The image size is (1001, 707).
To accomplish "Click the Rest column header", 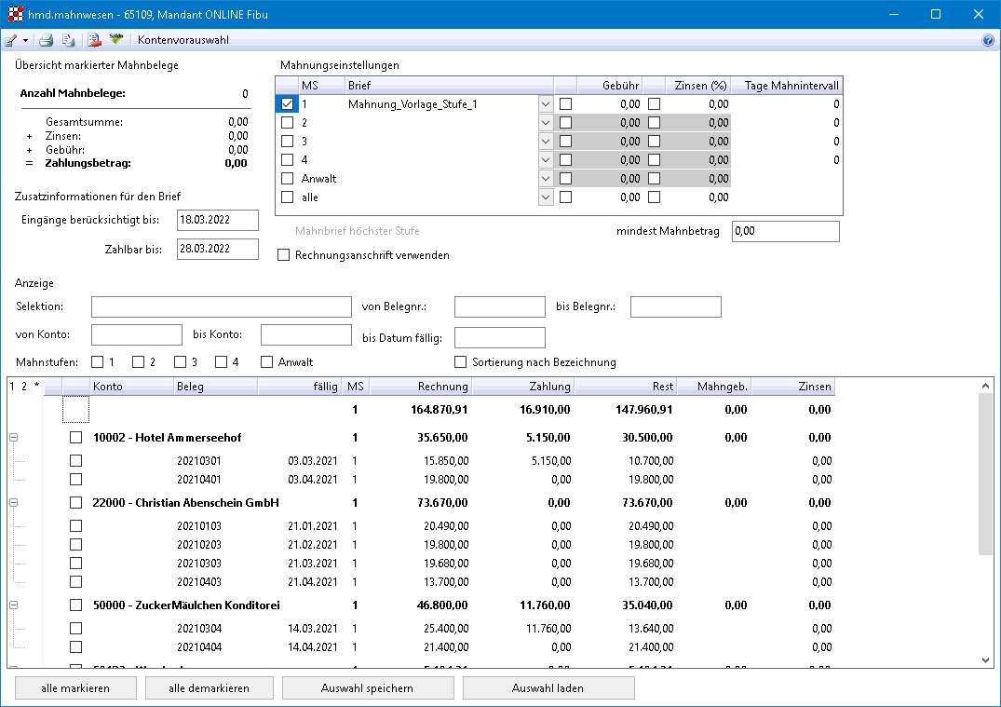I will 625,387.
